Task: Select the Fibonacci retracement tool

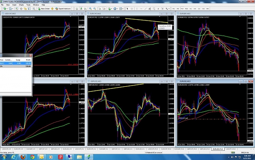Action: coord(154,9)
